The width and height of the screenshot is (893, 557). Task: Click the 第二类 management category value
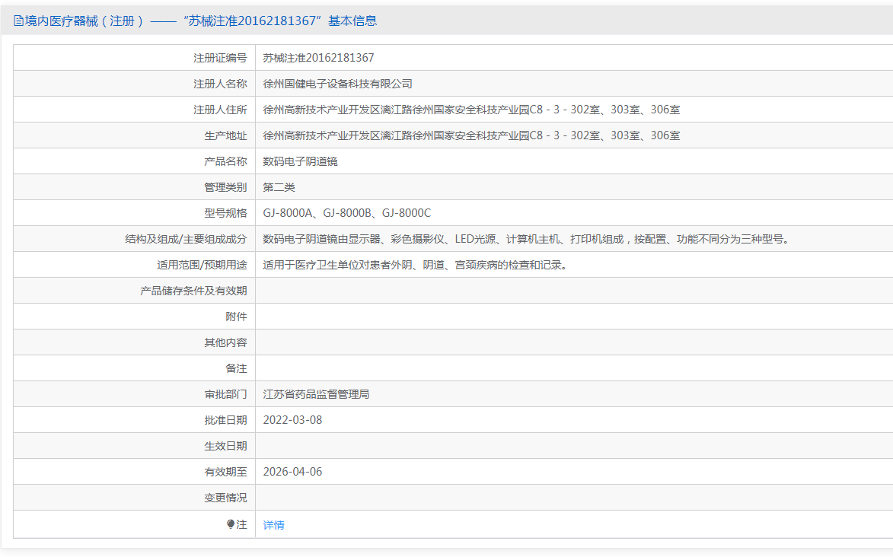point(279,187)
